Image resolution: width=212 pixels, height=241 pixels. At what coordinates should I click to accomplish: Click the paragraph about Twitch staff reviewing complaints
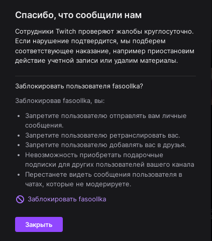[104, 46]
